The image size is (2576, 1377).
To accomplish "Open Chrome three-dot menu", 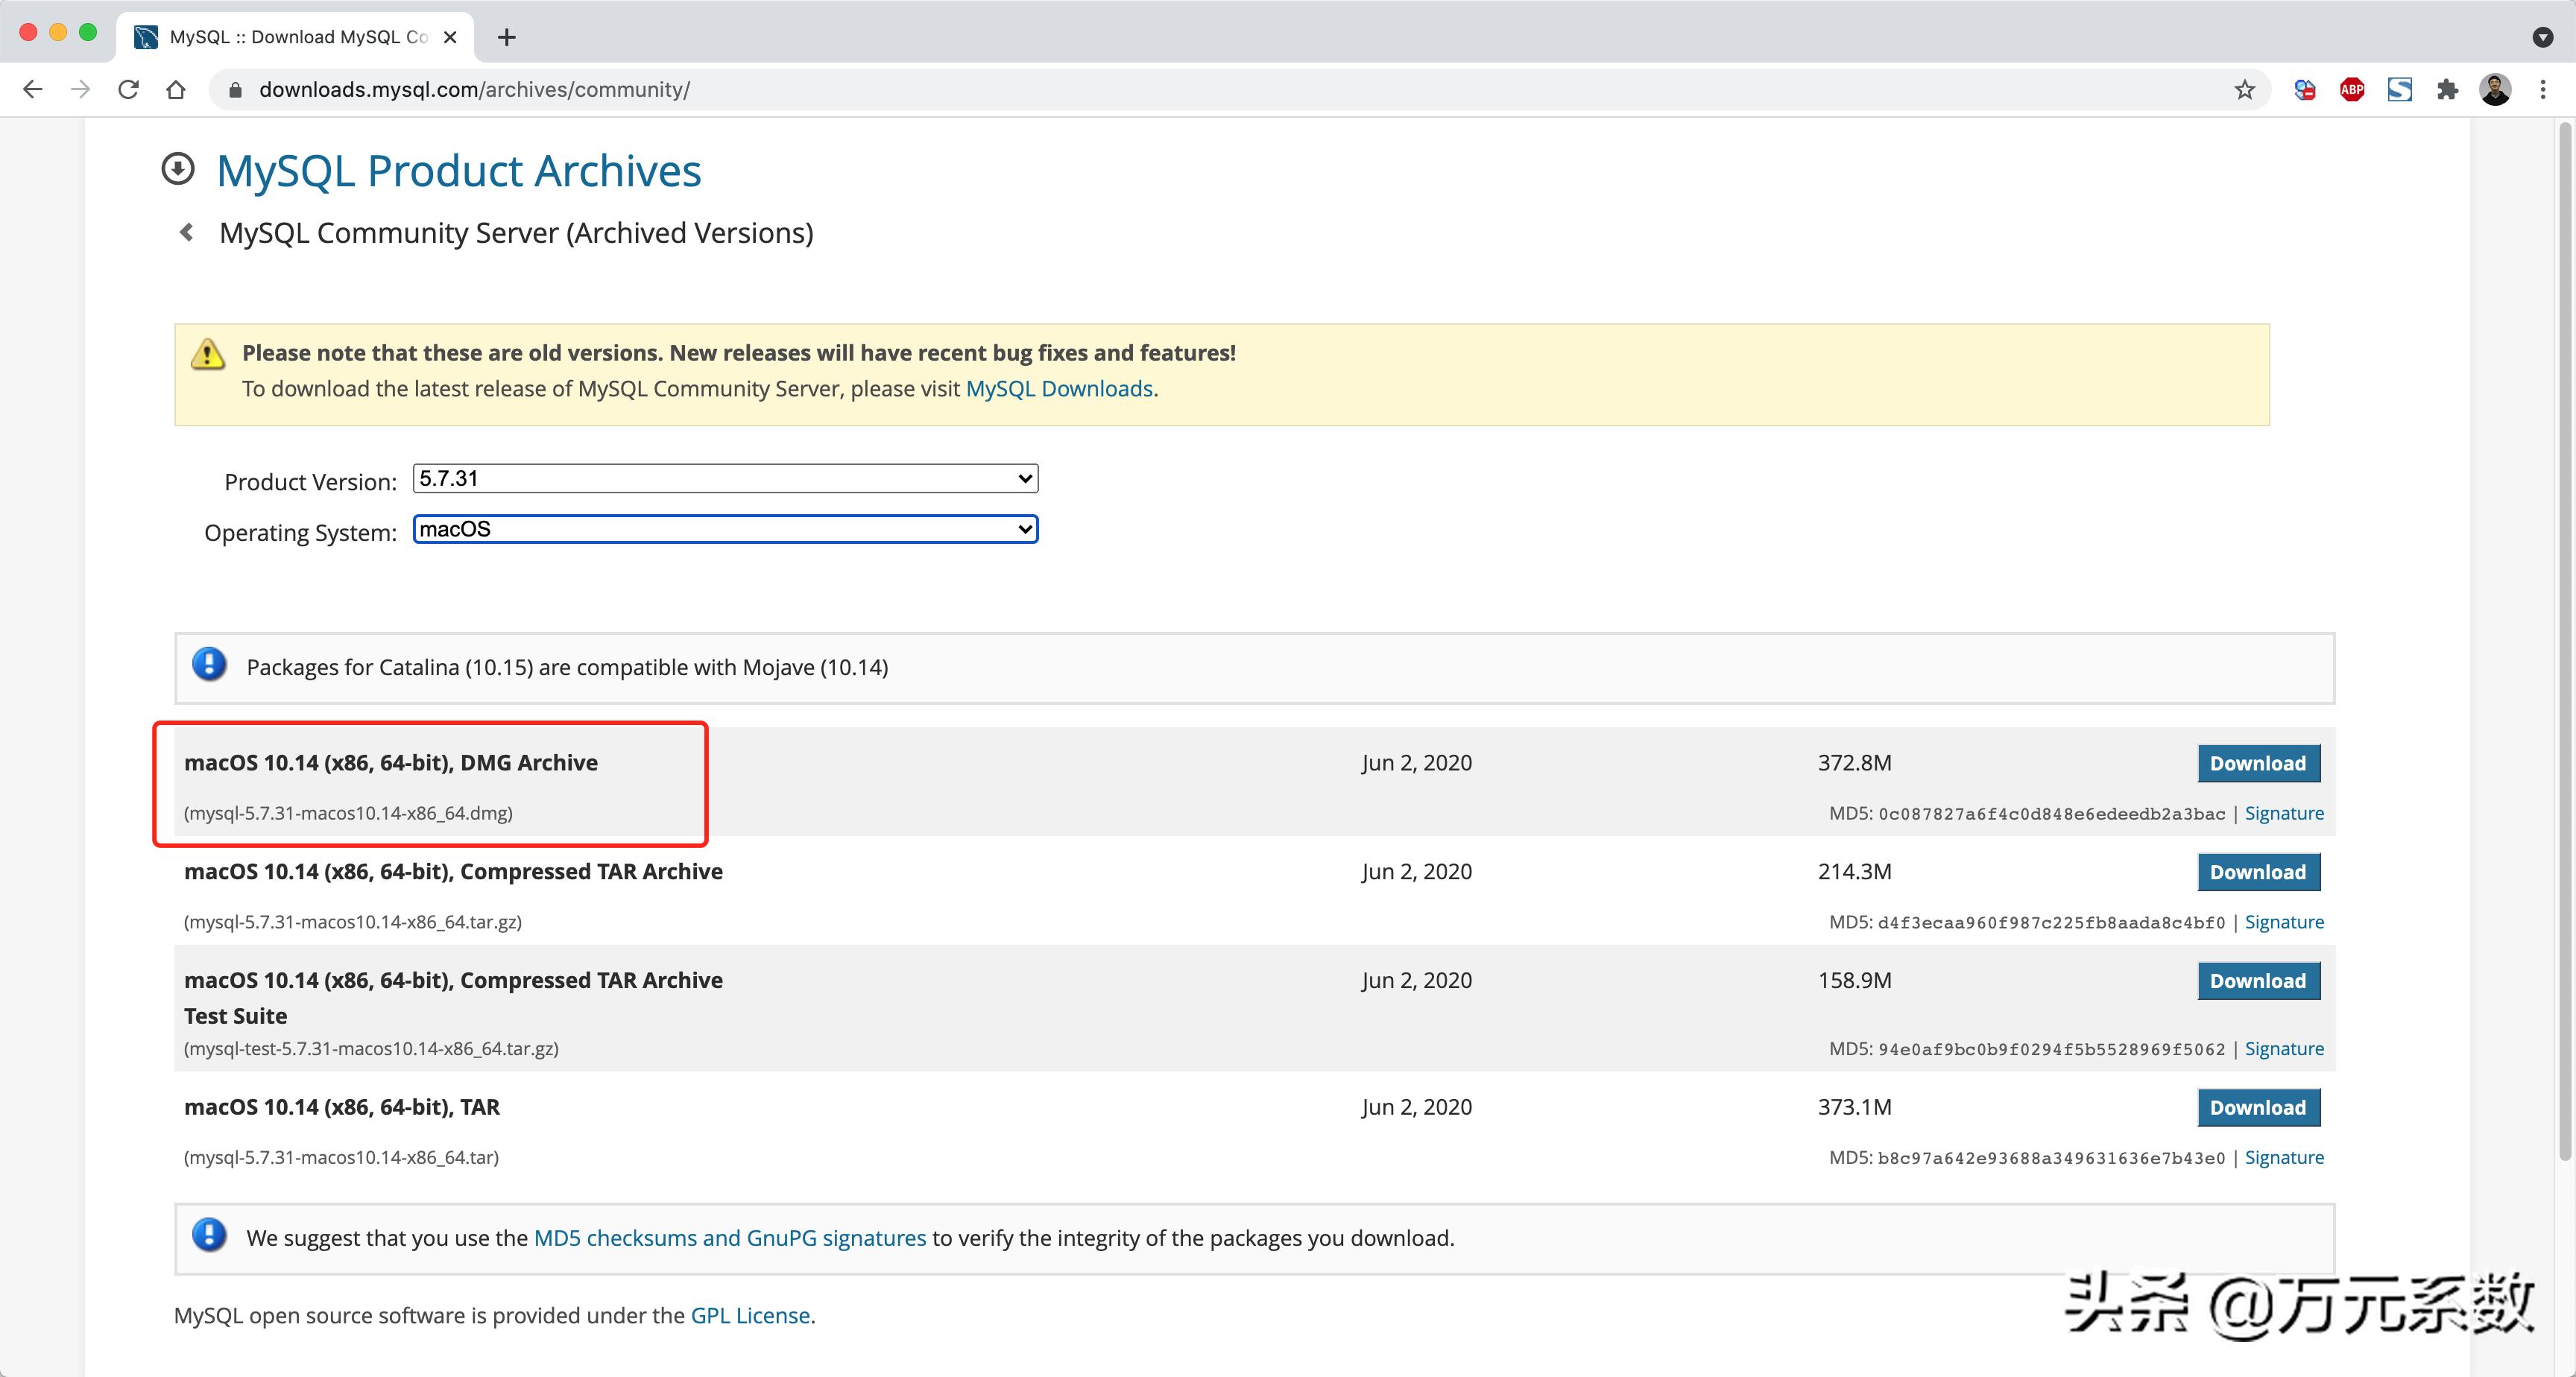I will (2543, 90).
